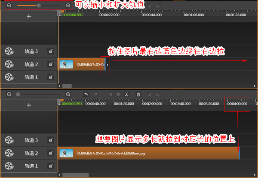Viewport: 258px width, 178px height.
Task: Click the lower timeline scrollbar thumb
Action: [76, 175]
